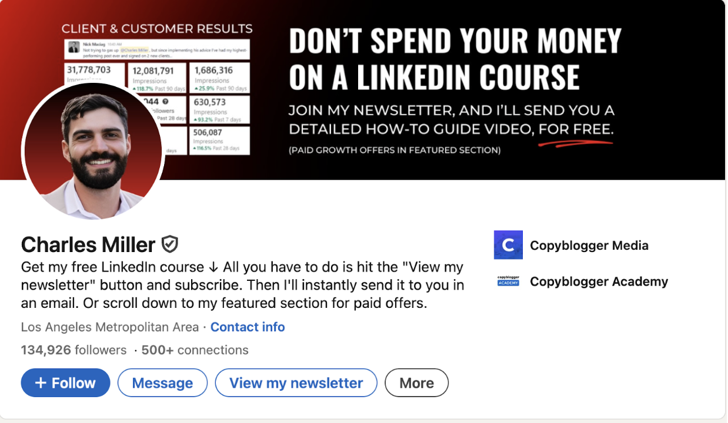Open the More actions dropdown
This screenshot has height=423, width=728.
point(416,383)
